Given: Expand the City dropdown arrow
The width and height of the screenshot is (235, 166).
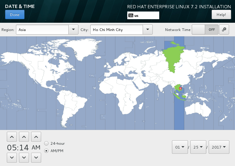Looking at the screenshot, I should (x=148, y=30).
